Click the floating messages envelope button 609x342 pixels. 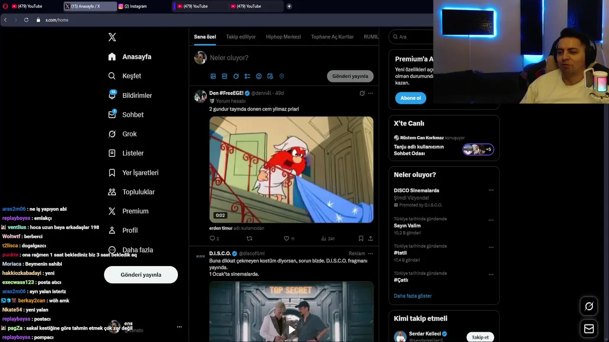tap(589, 329)
